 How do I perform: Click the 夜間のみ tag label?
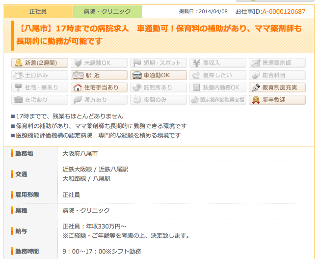tap(155, 100)
